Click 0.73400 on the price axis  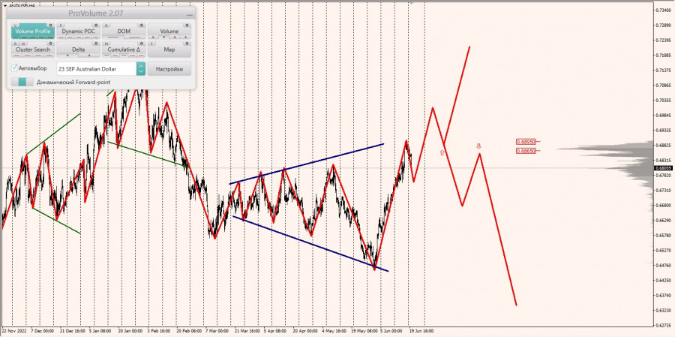click(662, 10)
